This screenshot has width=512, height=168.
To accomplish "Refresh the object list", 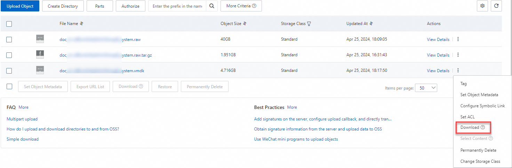I will 496,6.
